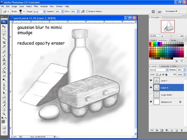Select the Clone Stamp tool
The height and width of the screenshot is (140, 187).
(x=4, y=60)
